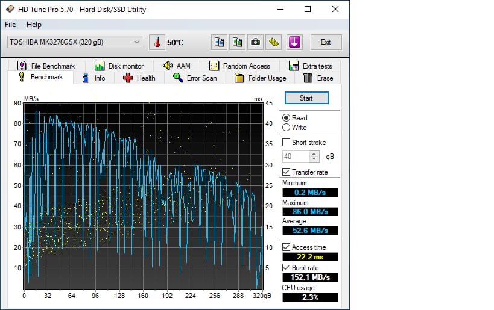Enable the Short stroke checkbox
The image size is (494, 310).
click(x=286, y=143)
